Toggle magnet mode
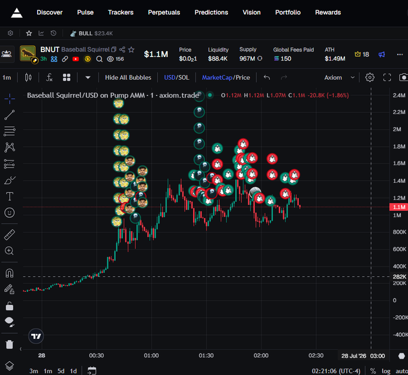 click(10, 273)
